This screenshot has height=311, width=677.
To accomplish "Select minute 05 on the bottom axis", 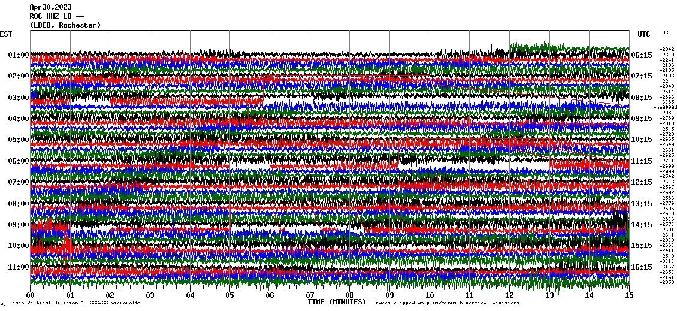I will (x=230, y=295).
